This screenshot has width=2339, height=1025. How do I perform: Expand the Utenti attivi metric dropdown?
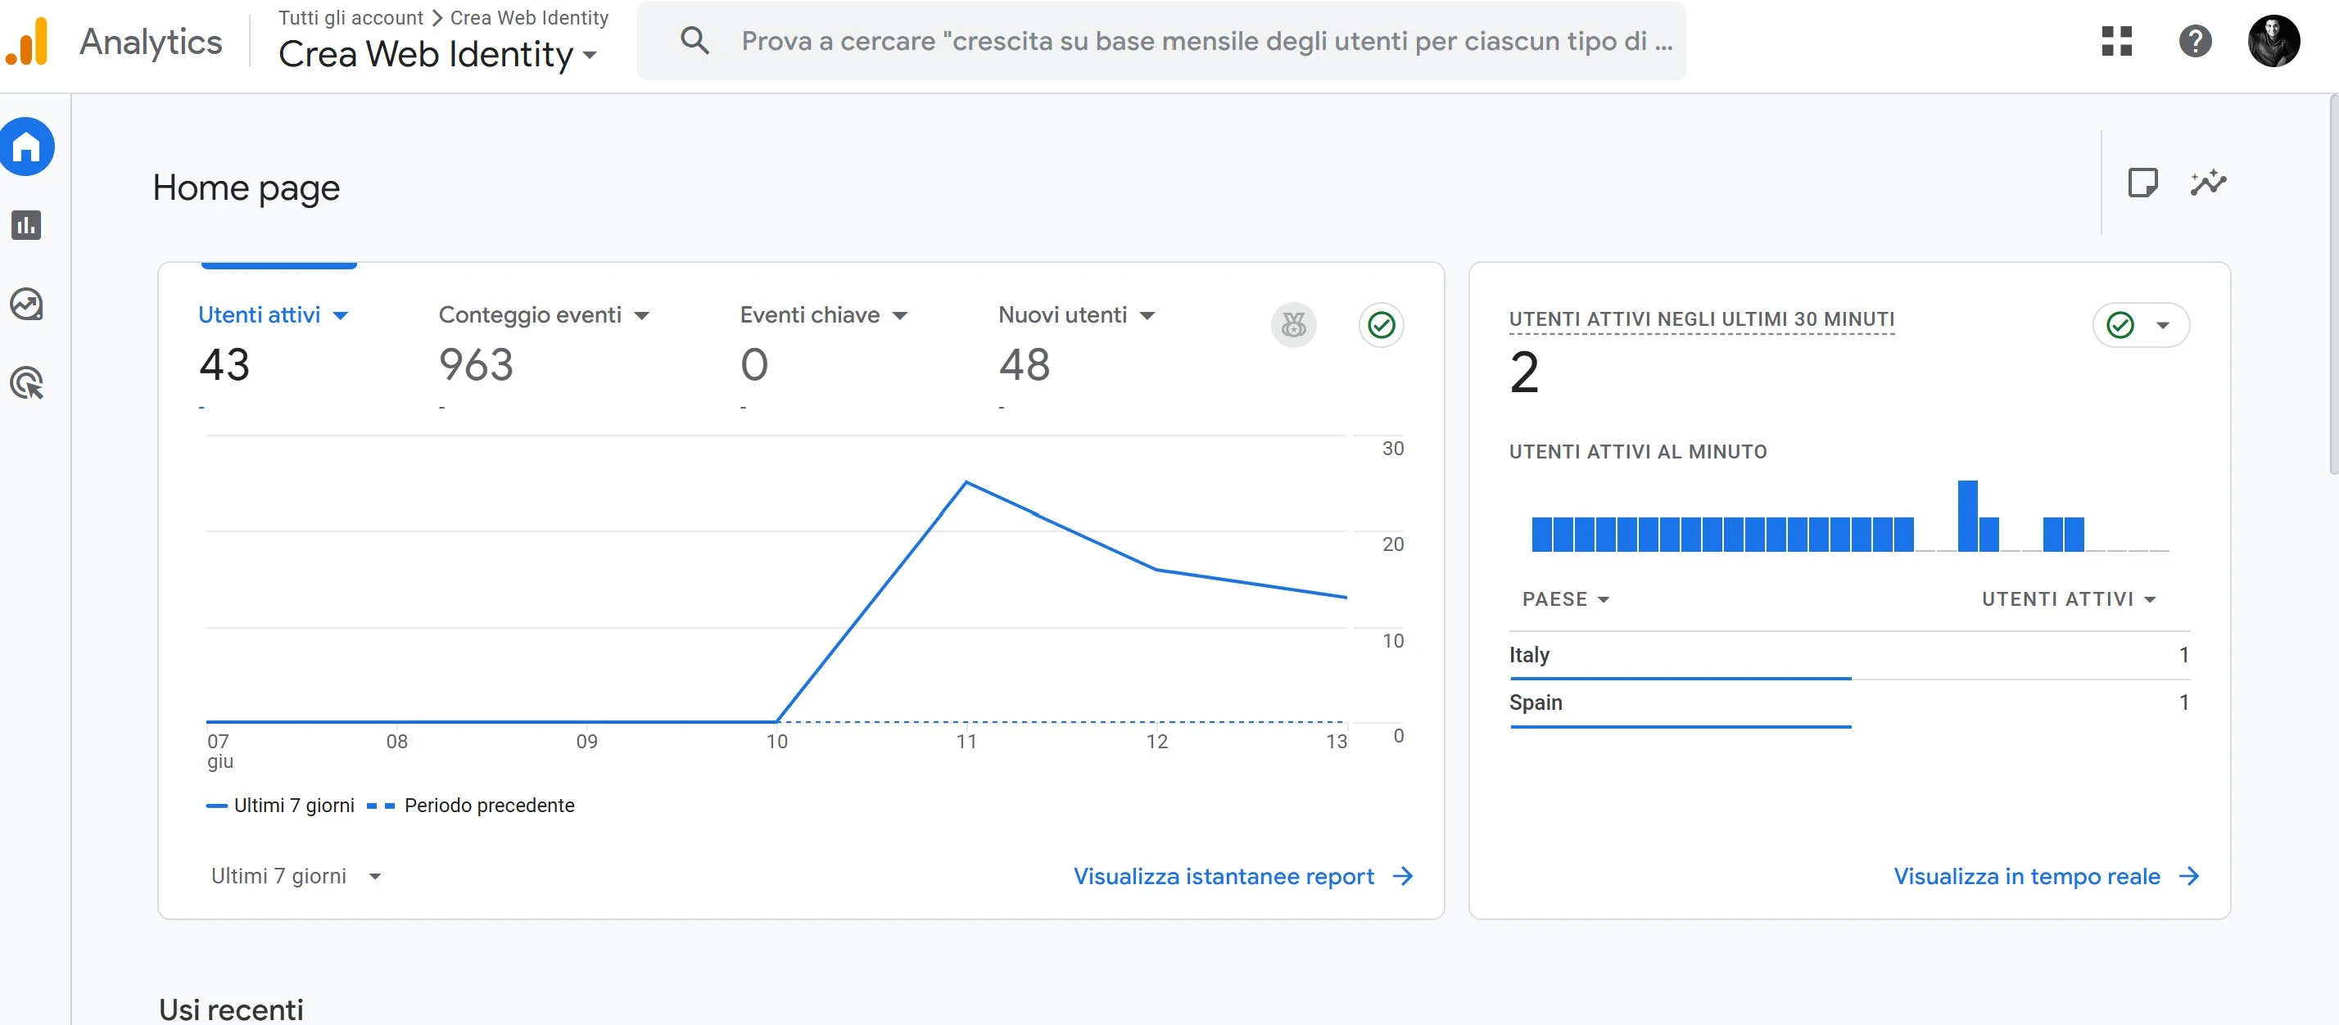pyautogui.click(x=273, y=315)
